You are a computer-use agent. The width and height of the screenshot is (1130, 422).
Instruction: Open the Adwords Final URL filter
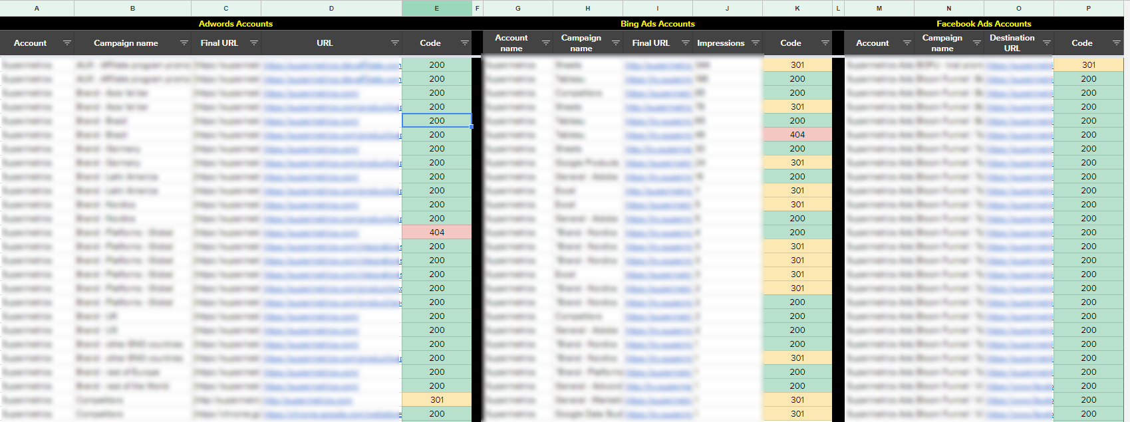click(254, 43)
